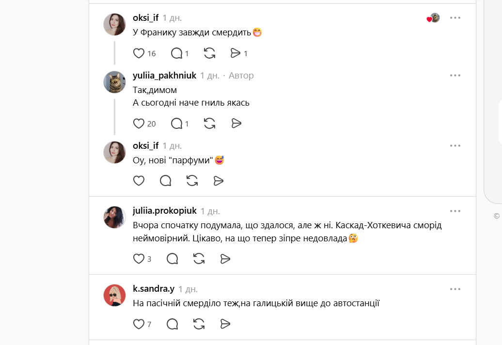
Task: Share oksi_if's comment with 16 likes
Action: [236, 53]
